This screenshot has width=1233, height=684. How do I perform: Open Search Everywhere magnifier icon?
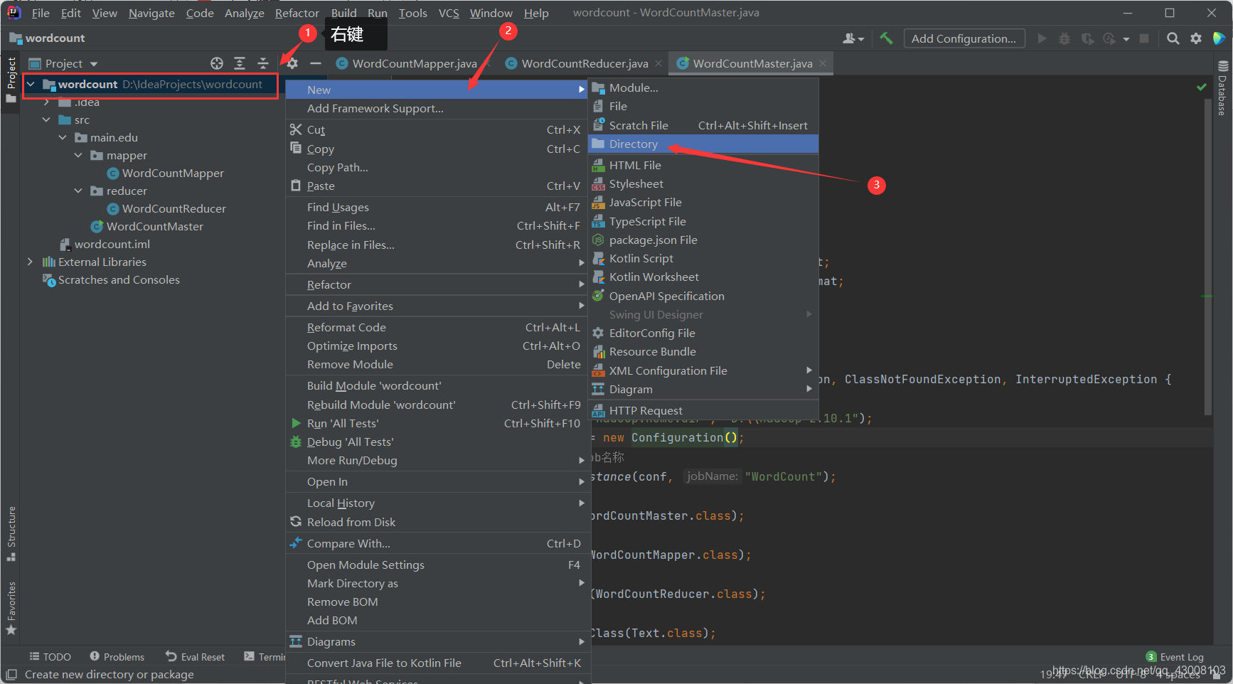[1173, 38]
